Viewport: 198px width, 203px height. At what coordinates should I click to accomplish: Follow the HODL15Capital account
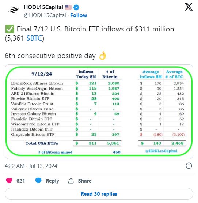pyautogui.click(x=79, y=15)
